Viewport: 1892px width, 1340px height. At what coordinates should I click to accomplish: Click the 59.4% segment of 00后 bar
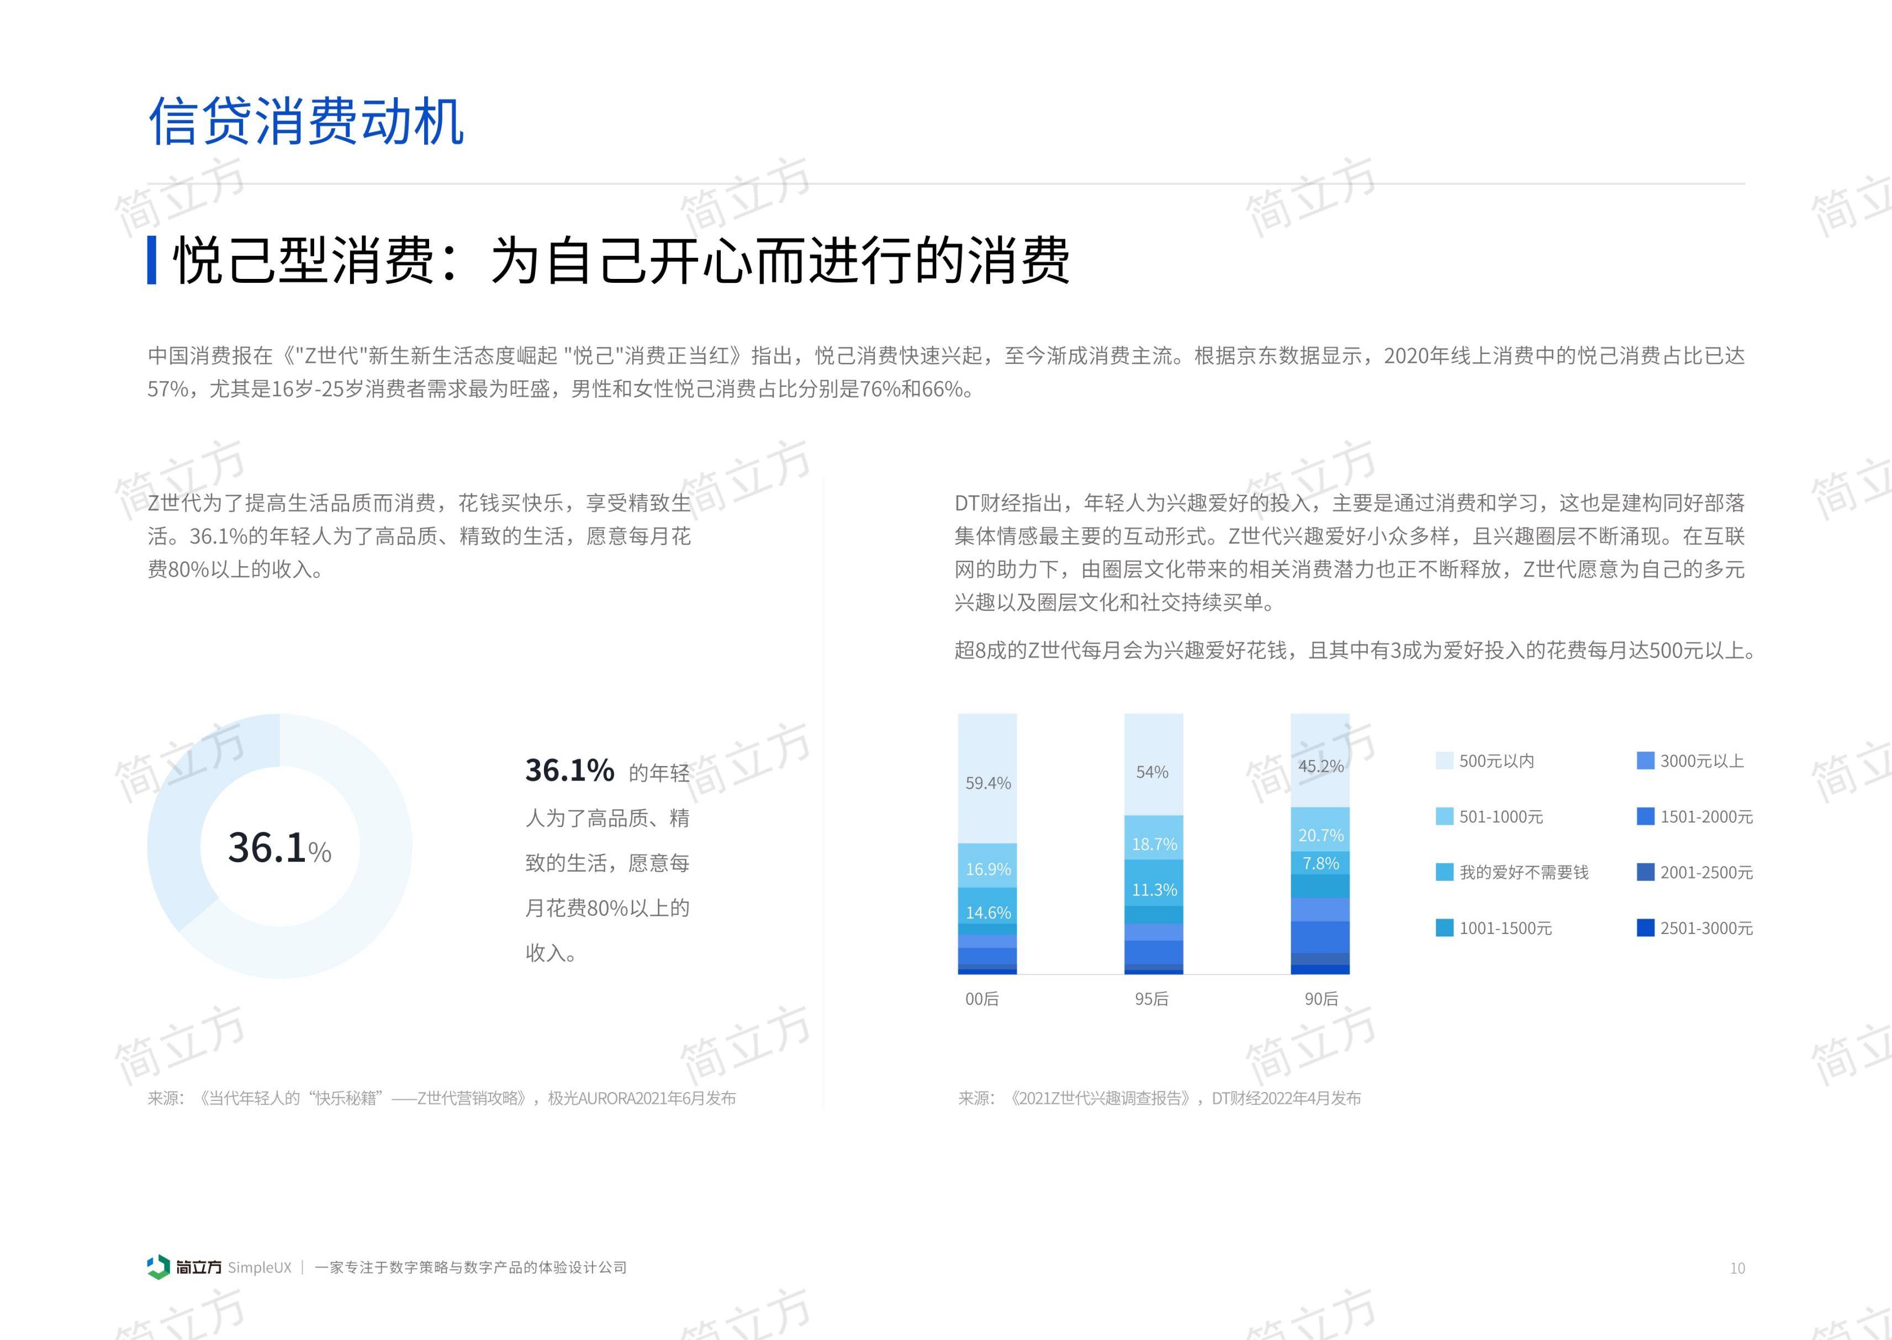[987, 778]
